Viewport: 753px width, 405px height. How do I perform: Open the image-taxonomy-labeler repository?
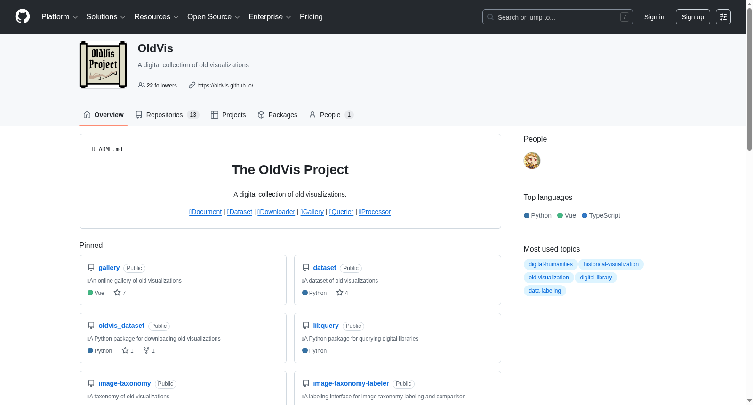click(351, 383)
